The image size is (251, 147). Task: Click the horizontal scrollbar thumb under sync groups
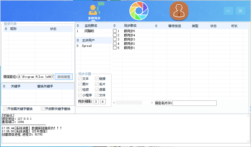[x=129, y=103]
